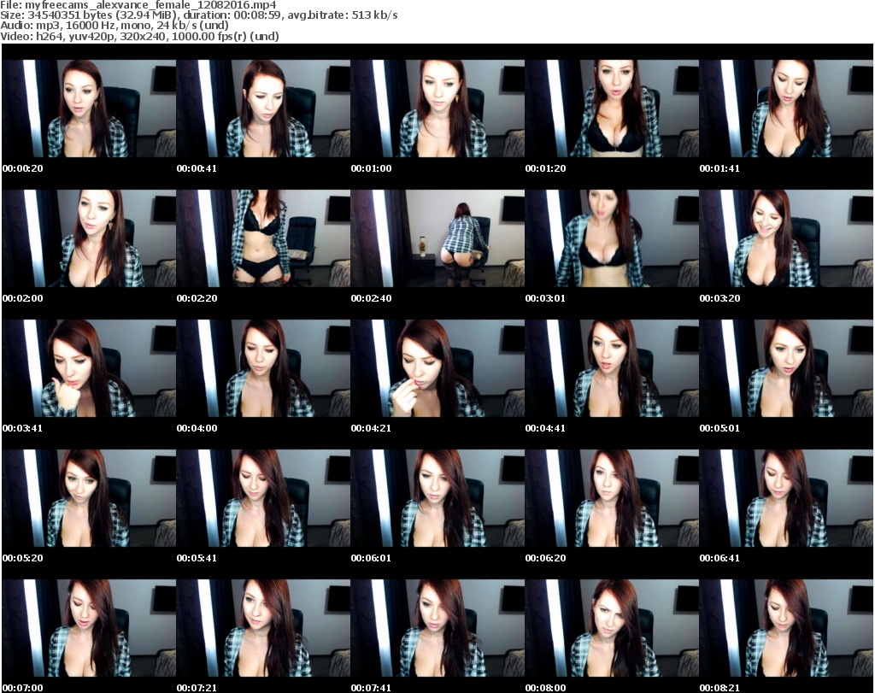Open the thumbnail frame at 00:05:41
Image resolution: width=875 pixels, height=693 pixels.
(x=263, y=498)
